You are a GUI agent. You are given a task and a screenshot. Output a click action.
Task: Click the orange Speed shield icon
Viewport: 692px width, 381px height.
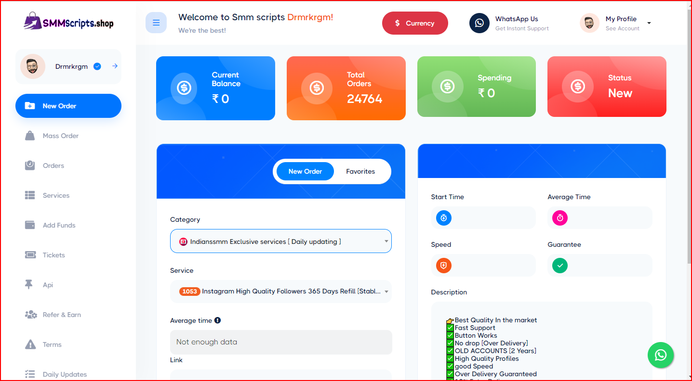click(x=443, y=266)
